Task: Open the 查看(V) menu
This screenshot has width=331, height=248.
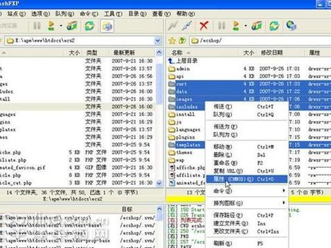Action: [x=161, y=14]
